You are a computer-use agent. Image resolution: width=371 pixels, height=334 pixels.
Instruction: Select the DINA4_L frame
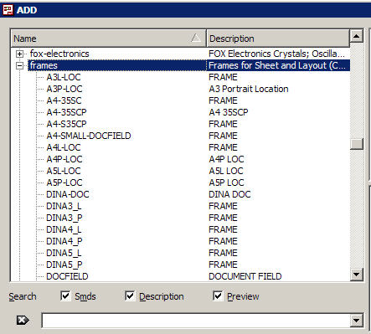64,229
